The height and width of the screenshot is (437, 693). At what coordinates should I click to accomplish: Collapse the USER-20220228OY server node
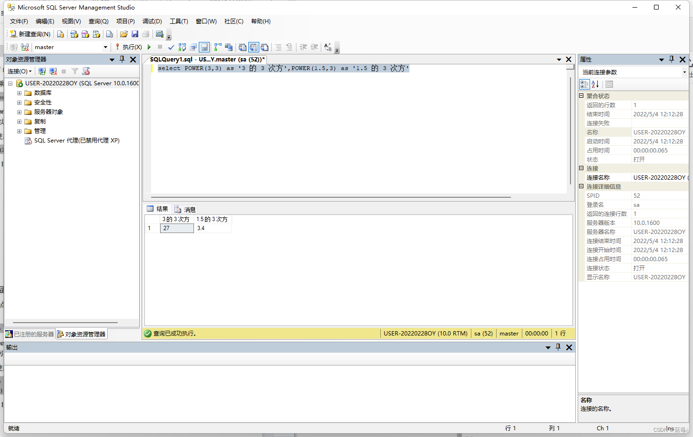click(10, 83)
